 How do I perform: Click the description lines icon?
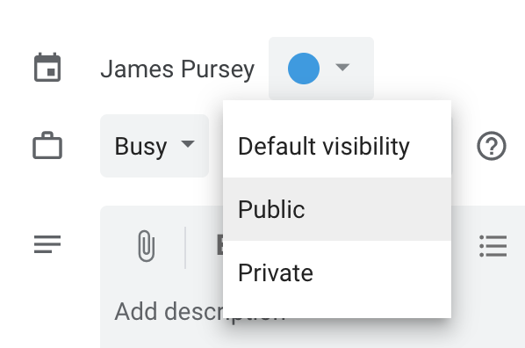(47, 243)
